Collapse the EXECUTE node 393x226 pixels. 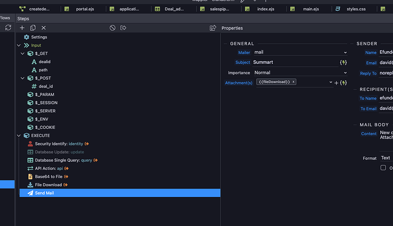(x=19, y=135)
